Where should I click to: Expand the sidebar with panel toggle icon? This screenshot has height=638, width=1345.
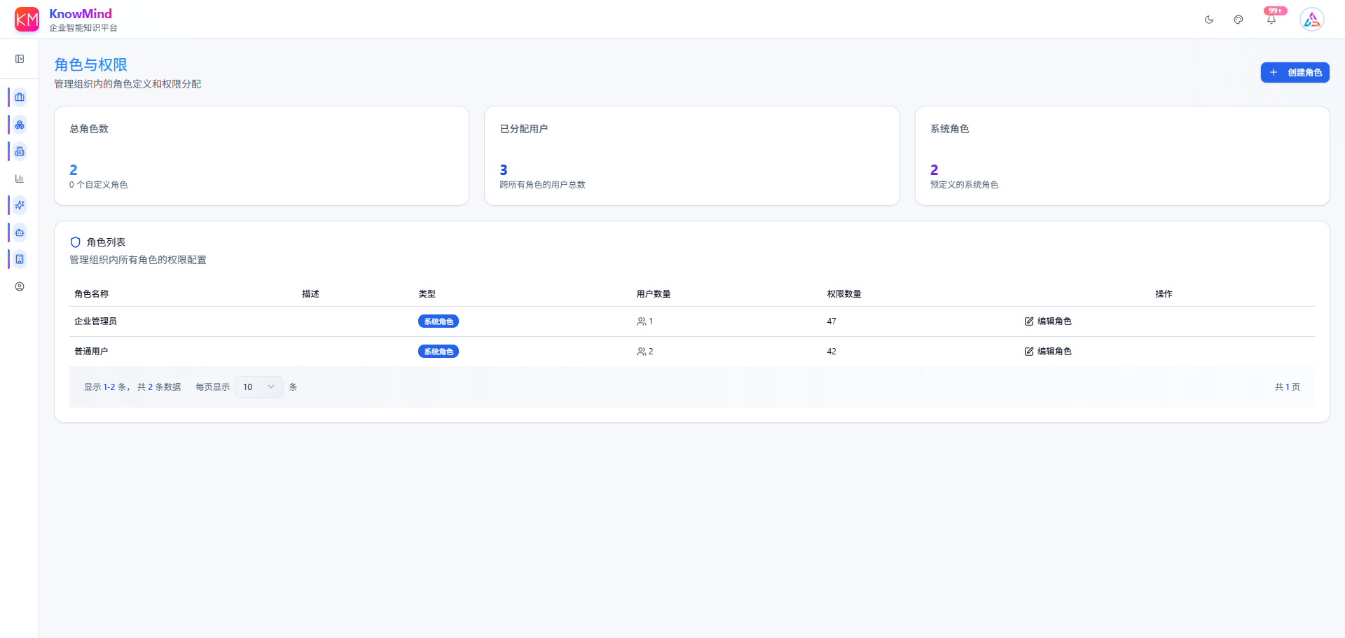[x=20, y=59]
